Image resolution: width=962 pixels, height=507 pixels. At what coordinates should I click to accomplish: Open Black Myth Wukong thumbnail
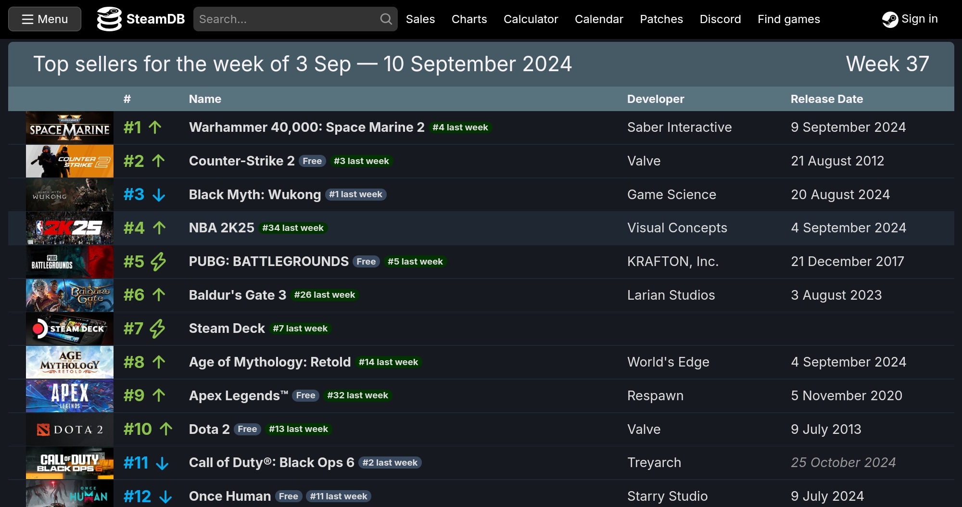pos(70,195)
